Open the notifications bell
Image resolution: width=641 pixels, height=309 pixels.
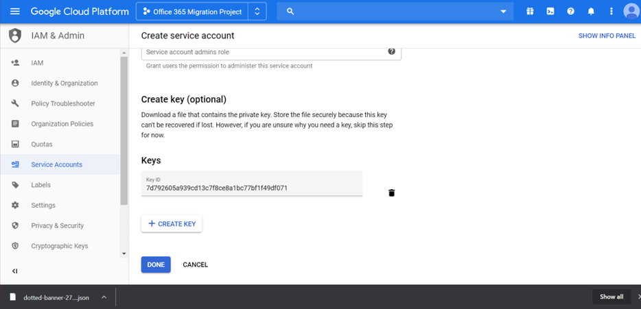(x=591, y=12)
